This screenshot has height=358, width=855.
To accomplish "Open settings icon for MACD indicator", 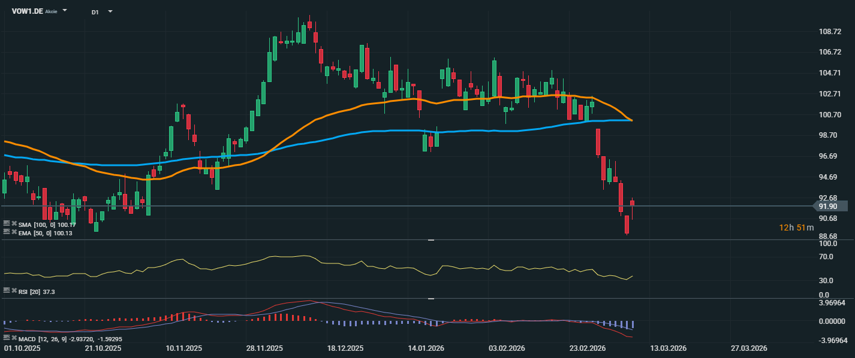I will click(x=7, y=338).
